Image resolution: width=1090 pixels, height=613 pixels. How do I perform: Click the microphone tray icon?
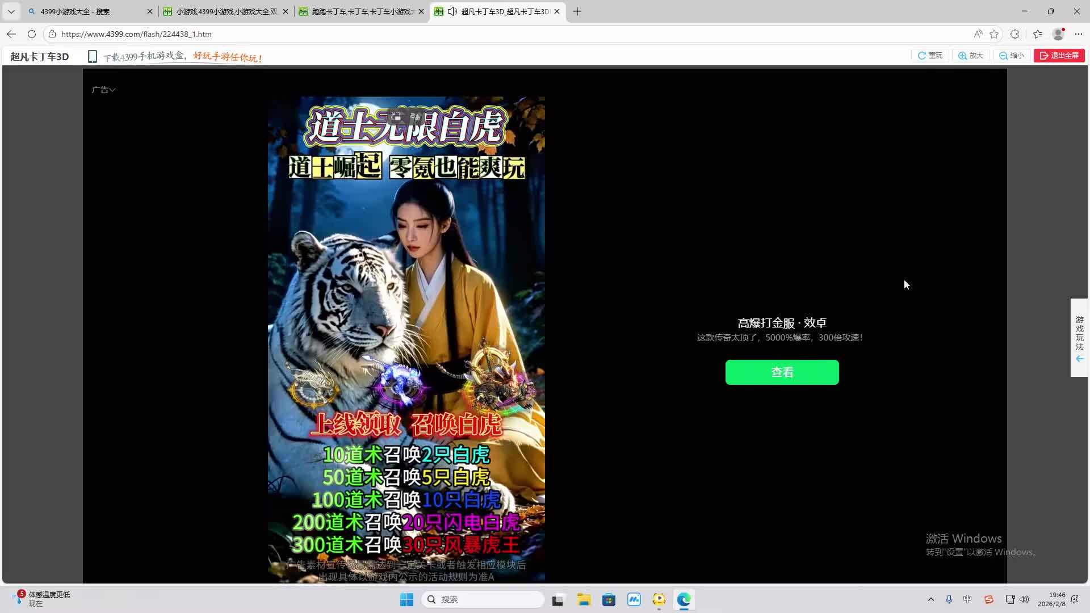tap(949, 599)
